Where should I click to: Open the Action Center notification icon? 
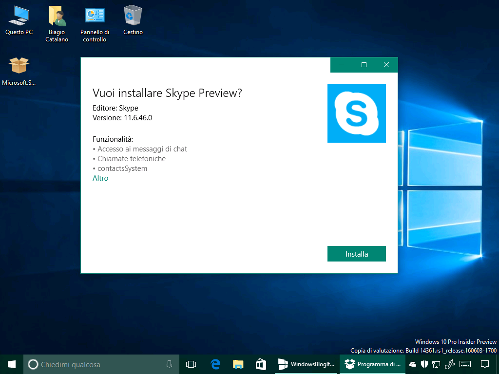484,364
